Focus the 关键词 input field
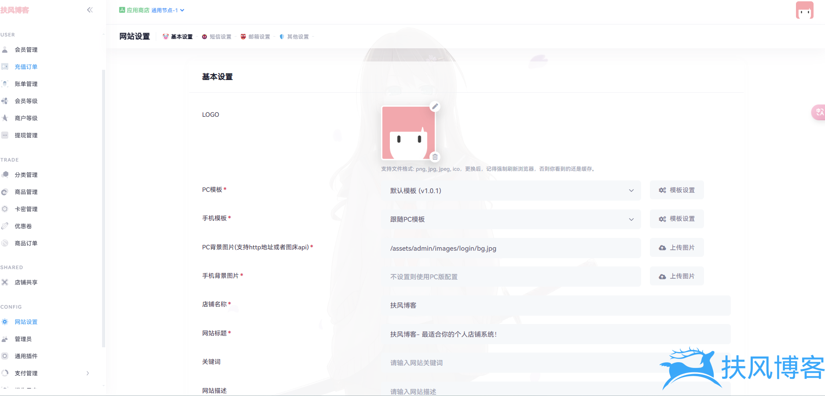825x396 pixels. tap(556, 363)
